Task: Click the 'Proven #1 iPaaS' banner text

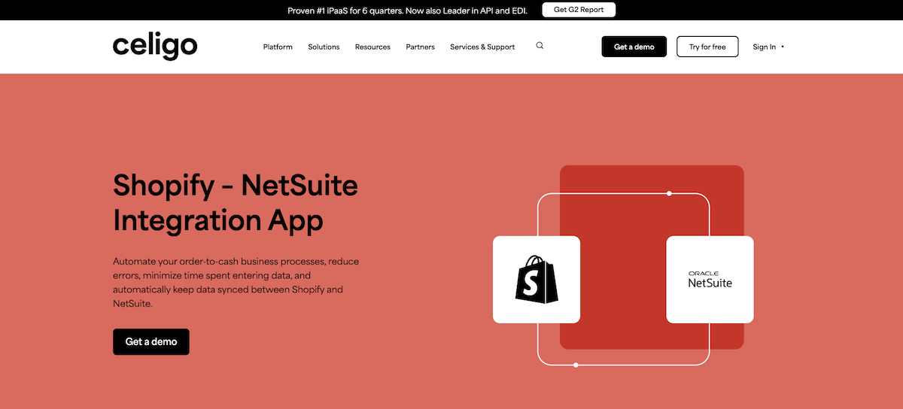Action: [408, 11]
